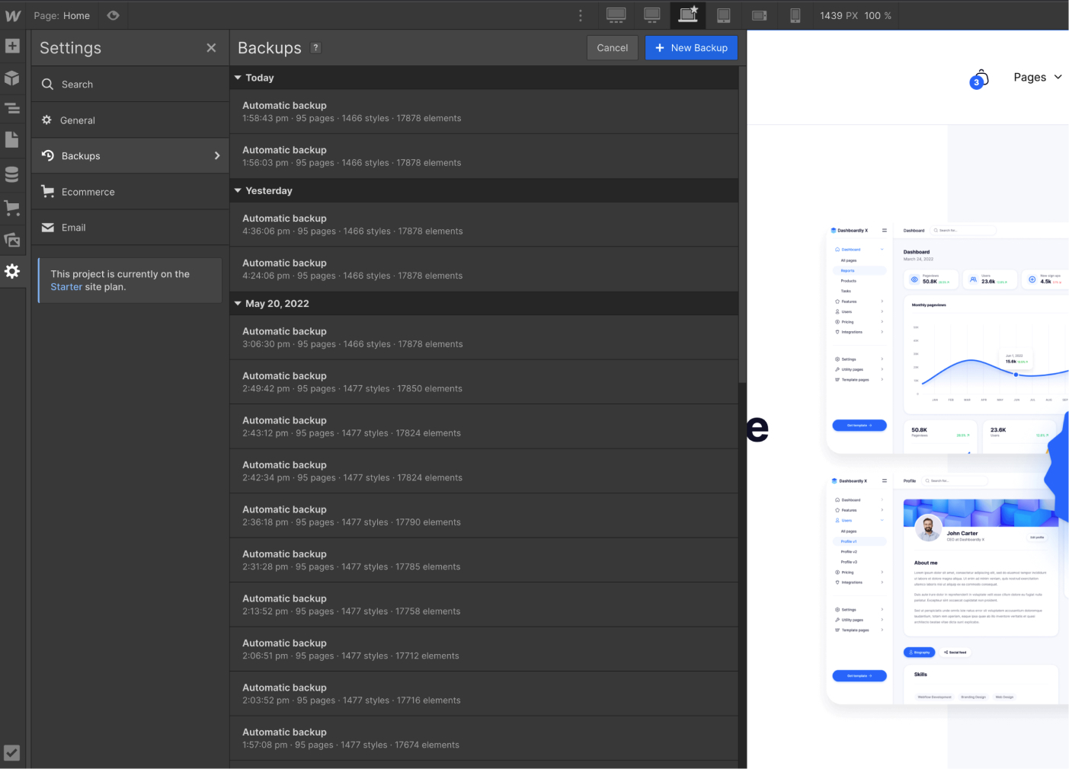Open the CMS Collections panel
This screenshot has height=769, width=1069.
coord(12,174)
